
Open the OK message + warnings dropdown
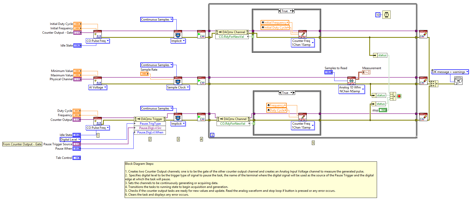pos(450,72)
